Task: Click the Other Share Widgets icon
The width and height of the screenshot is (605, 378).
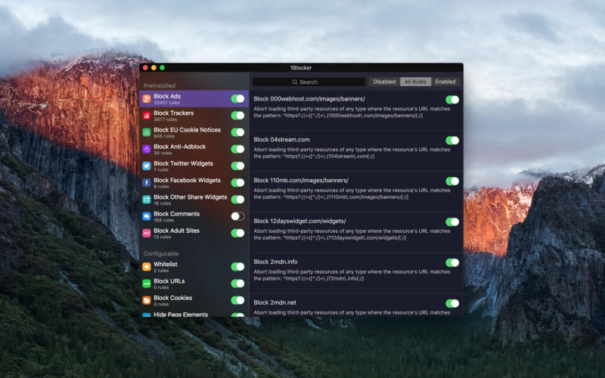Action: [147, 200]
